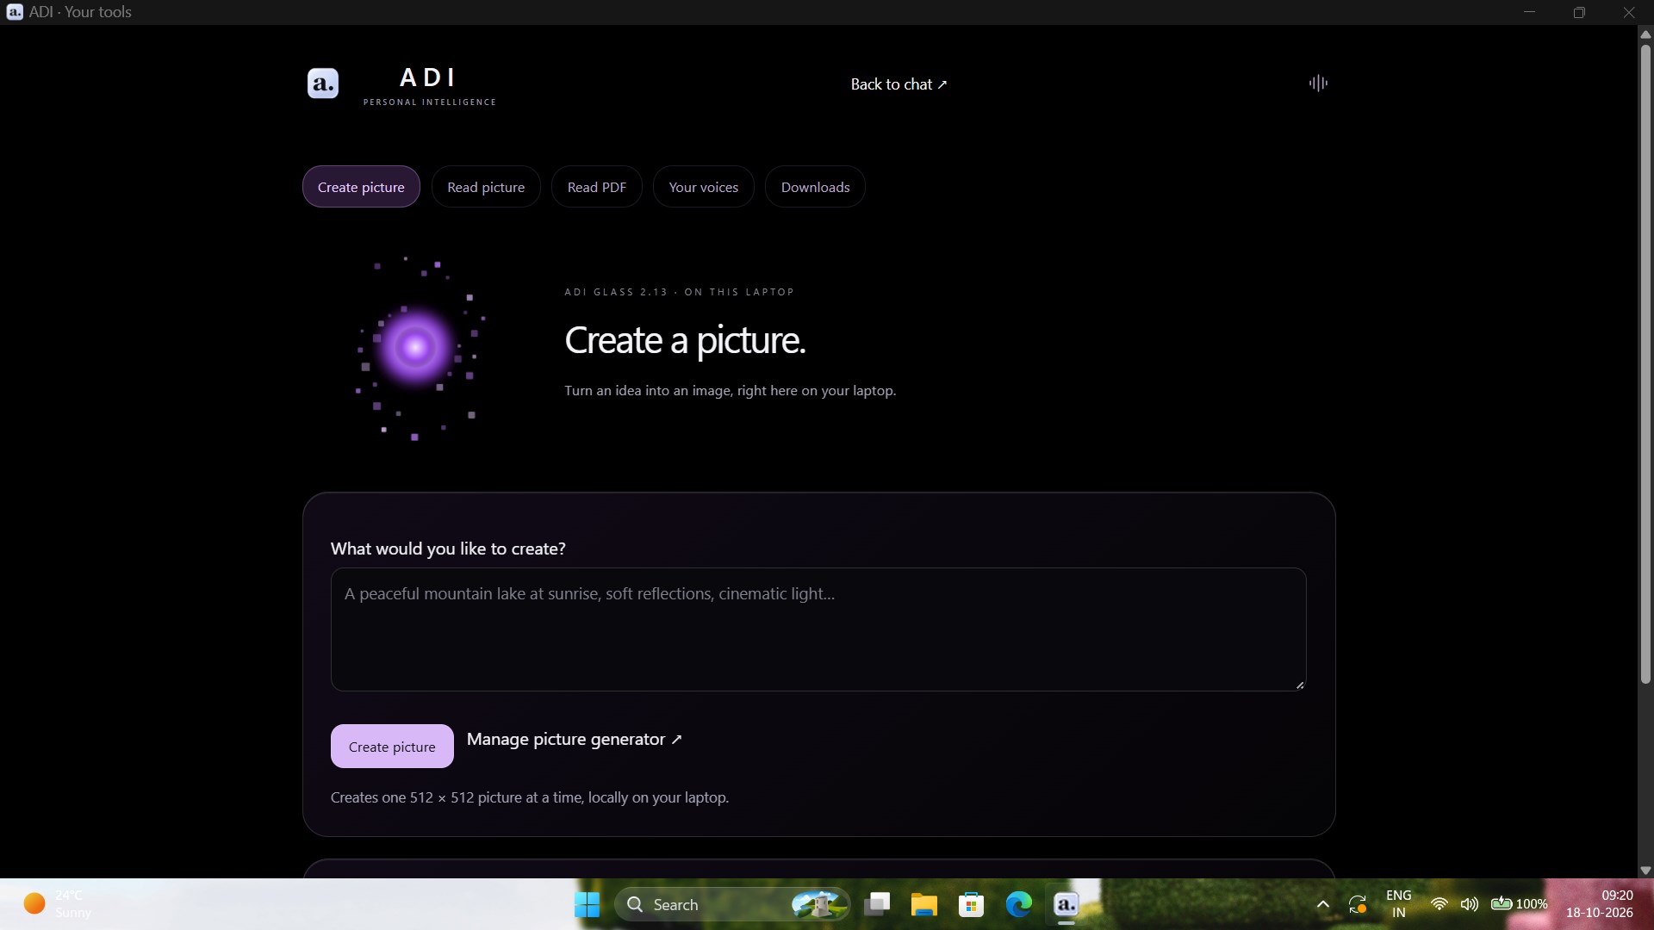Screen dimensions: 1654x930
Task: Open the clock showing 09:20
Action: click(1600, 904)
